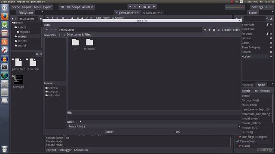Screen dimensions: 275x154
Task: Open Trash from the dock
Action: pyautogui.click(x=5, y=149)
